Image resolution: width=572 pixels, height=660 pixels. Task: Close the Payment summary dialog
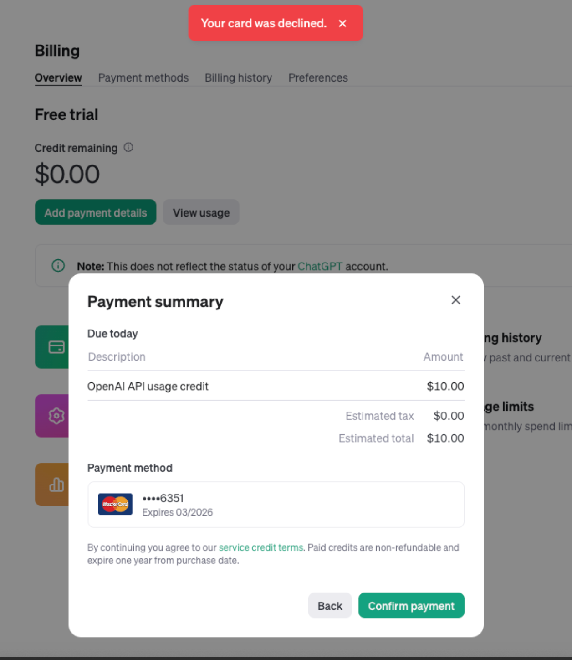[x=456, y=300]
